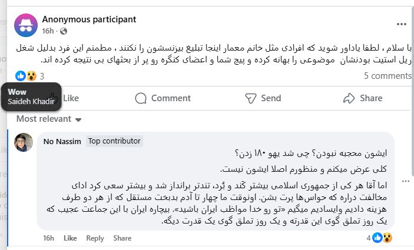Screen dimensions: 414x250
Task: Toggle Like on No Nassim's comment
Action: coord(70,238)
